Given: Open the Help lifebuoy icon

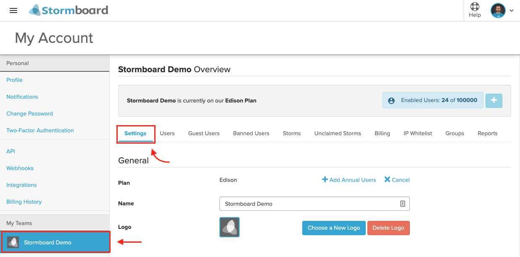Looking at the screenshot, I should click(475, 7).
